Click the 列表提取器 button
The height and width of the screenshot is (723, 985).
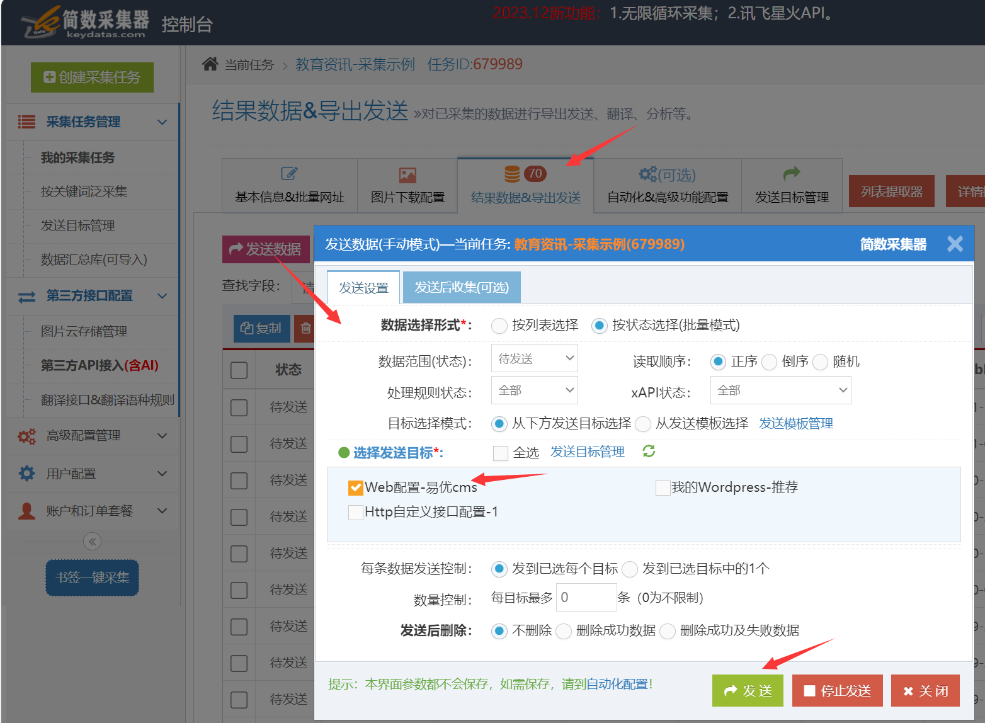891,191
